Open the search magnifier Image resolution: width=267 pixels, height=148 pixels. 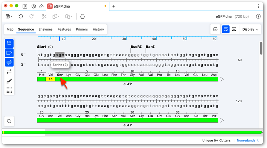tap(9, 121)
